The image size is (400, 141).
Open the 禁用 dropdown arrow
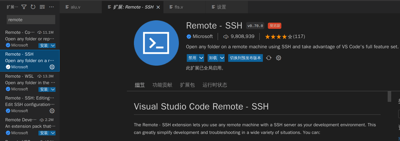[201, 58]
